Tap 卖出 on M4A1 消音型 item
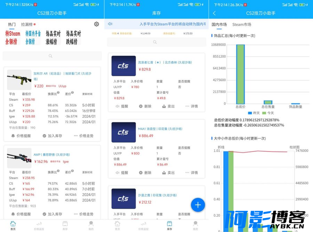 pyautogui.click(x=168, y=172)
